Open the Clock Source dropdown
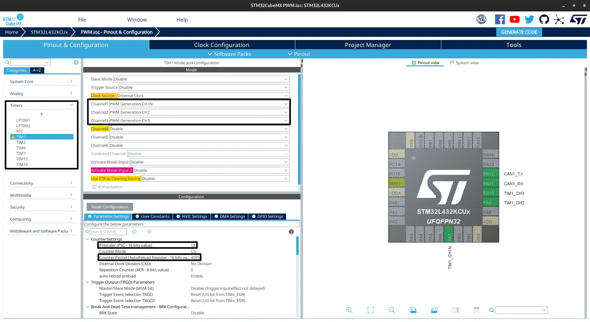Viewport: 590px width, 322px height. (x=203, y=96)
